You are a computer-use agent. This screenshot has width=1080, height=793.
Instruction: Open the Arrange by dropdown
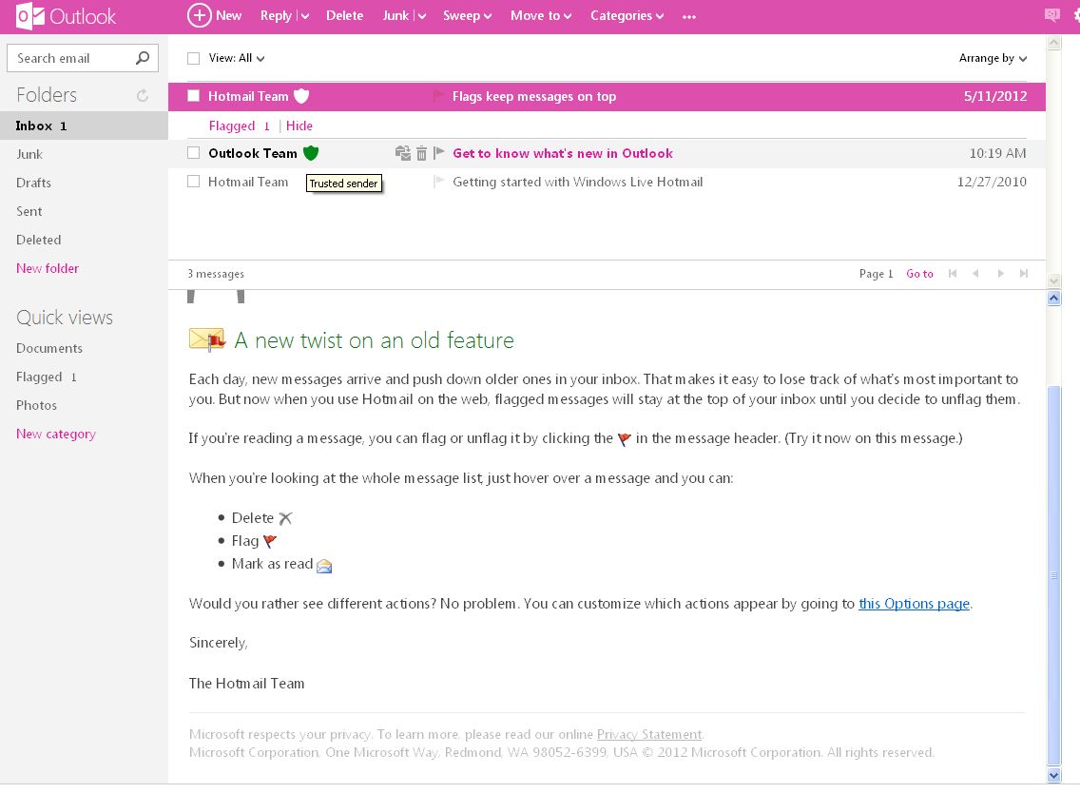pos(993,58)
